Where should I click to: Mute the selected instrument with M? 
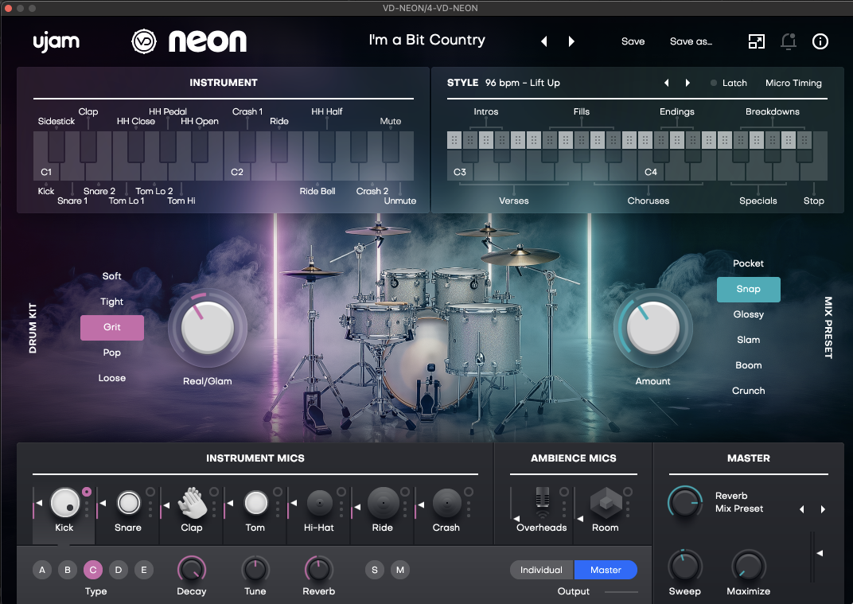pos(399,570)
